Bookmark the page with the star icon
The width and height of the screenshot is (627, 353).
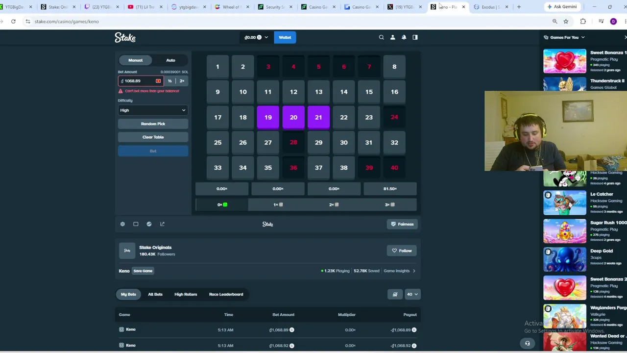click(566, 22)
